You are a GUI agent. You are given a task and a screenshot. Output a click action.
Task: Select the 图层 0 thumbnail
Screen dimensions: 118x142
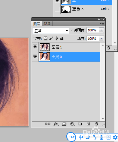click(44, 57)
